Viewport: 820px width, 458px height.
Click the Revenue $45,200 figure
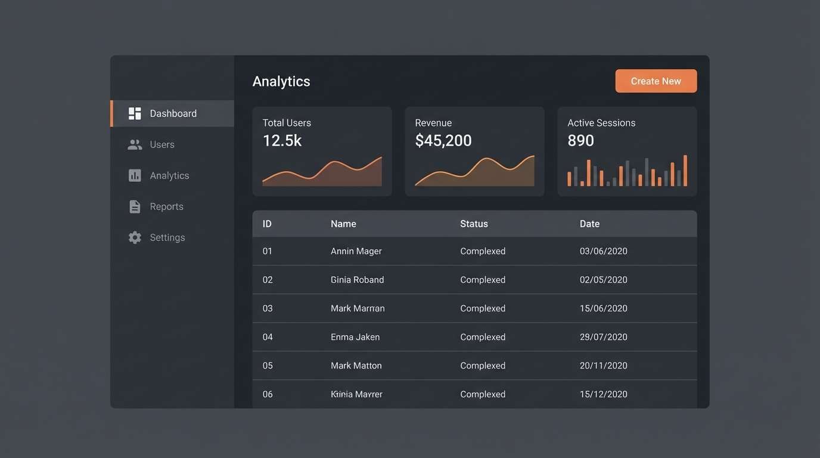(x=443, y=141)
